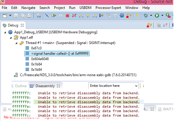
Task: Collapse the Thread #1 main node
Action: point(16,43)
